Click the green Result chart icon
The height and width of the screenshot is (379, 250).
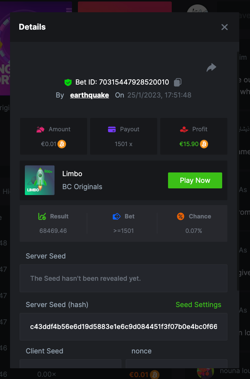point(42,216)
